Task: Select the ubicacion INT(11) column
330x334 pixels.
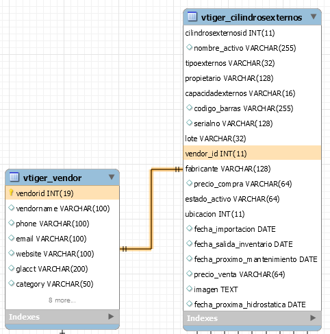Action: (x=252, y=214)
